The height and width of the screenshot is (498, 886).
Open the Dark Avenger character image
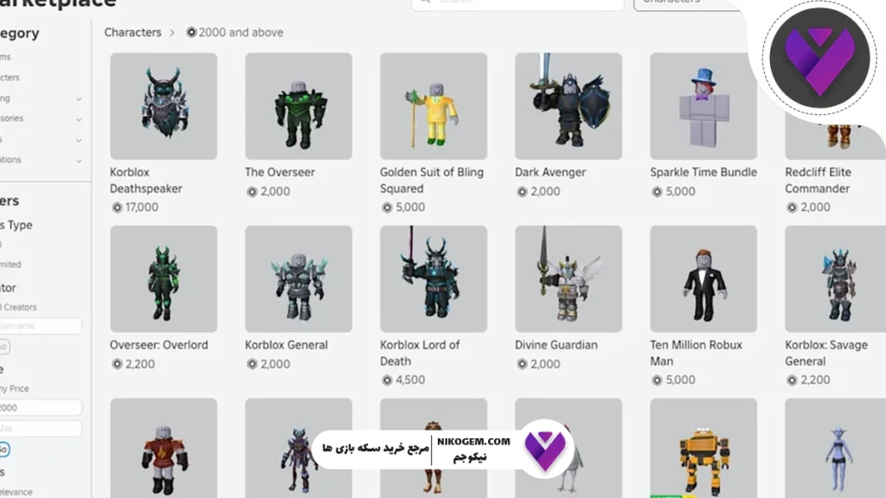(568, 106)
